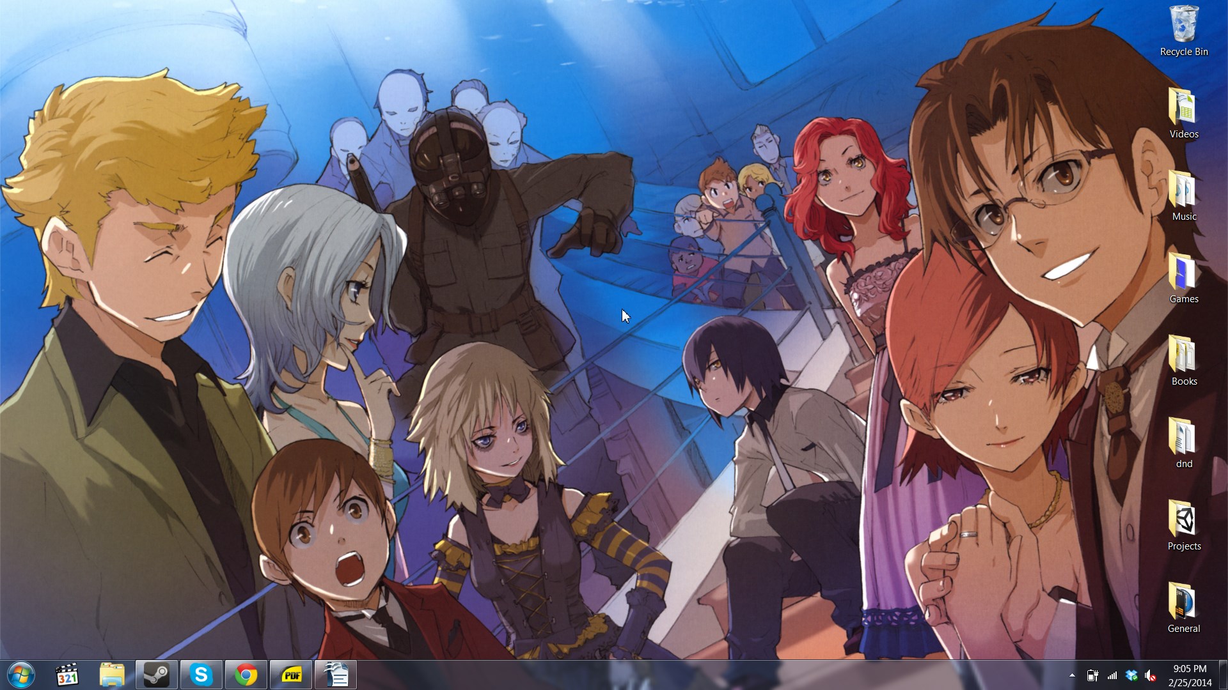Select the Projects folder with Unity logo
The image size is (1228, 690).
1184,525
